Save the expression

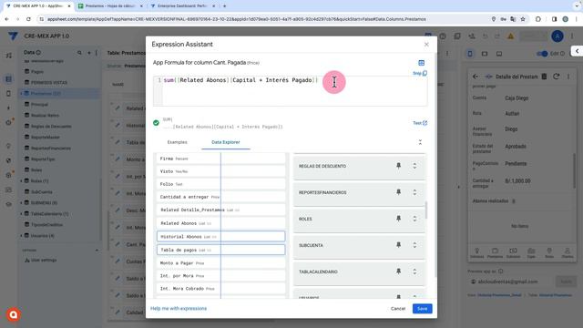pos(422,309)
